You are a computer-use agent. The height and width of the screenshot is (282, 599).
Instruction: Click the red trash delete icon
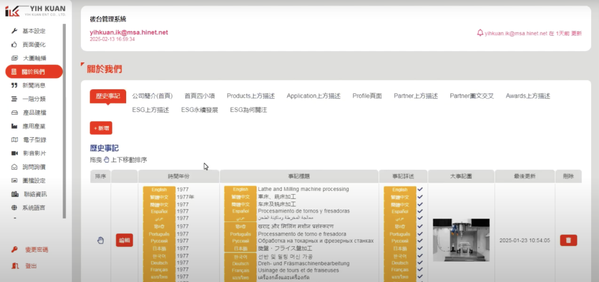(x=568, y=240)
